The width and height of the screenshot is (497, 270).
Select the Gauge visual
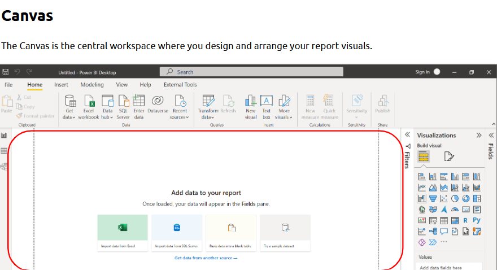[x=455, y=210]
